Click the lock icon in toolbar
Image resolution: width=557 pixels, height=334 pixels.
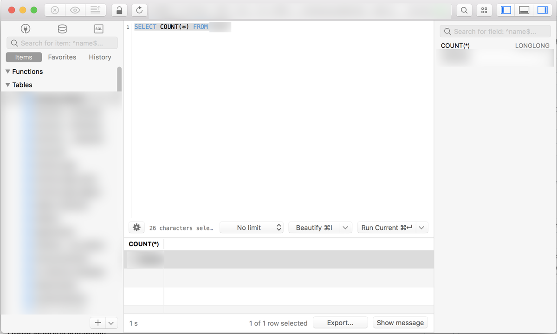119,10
